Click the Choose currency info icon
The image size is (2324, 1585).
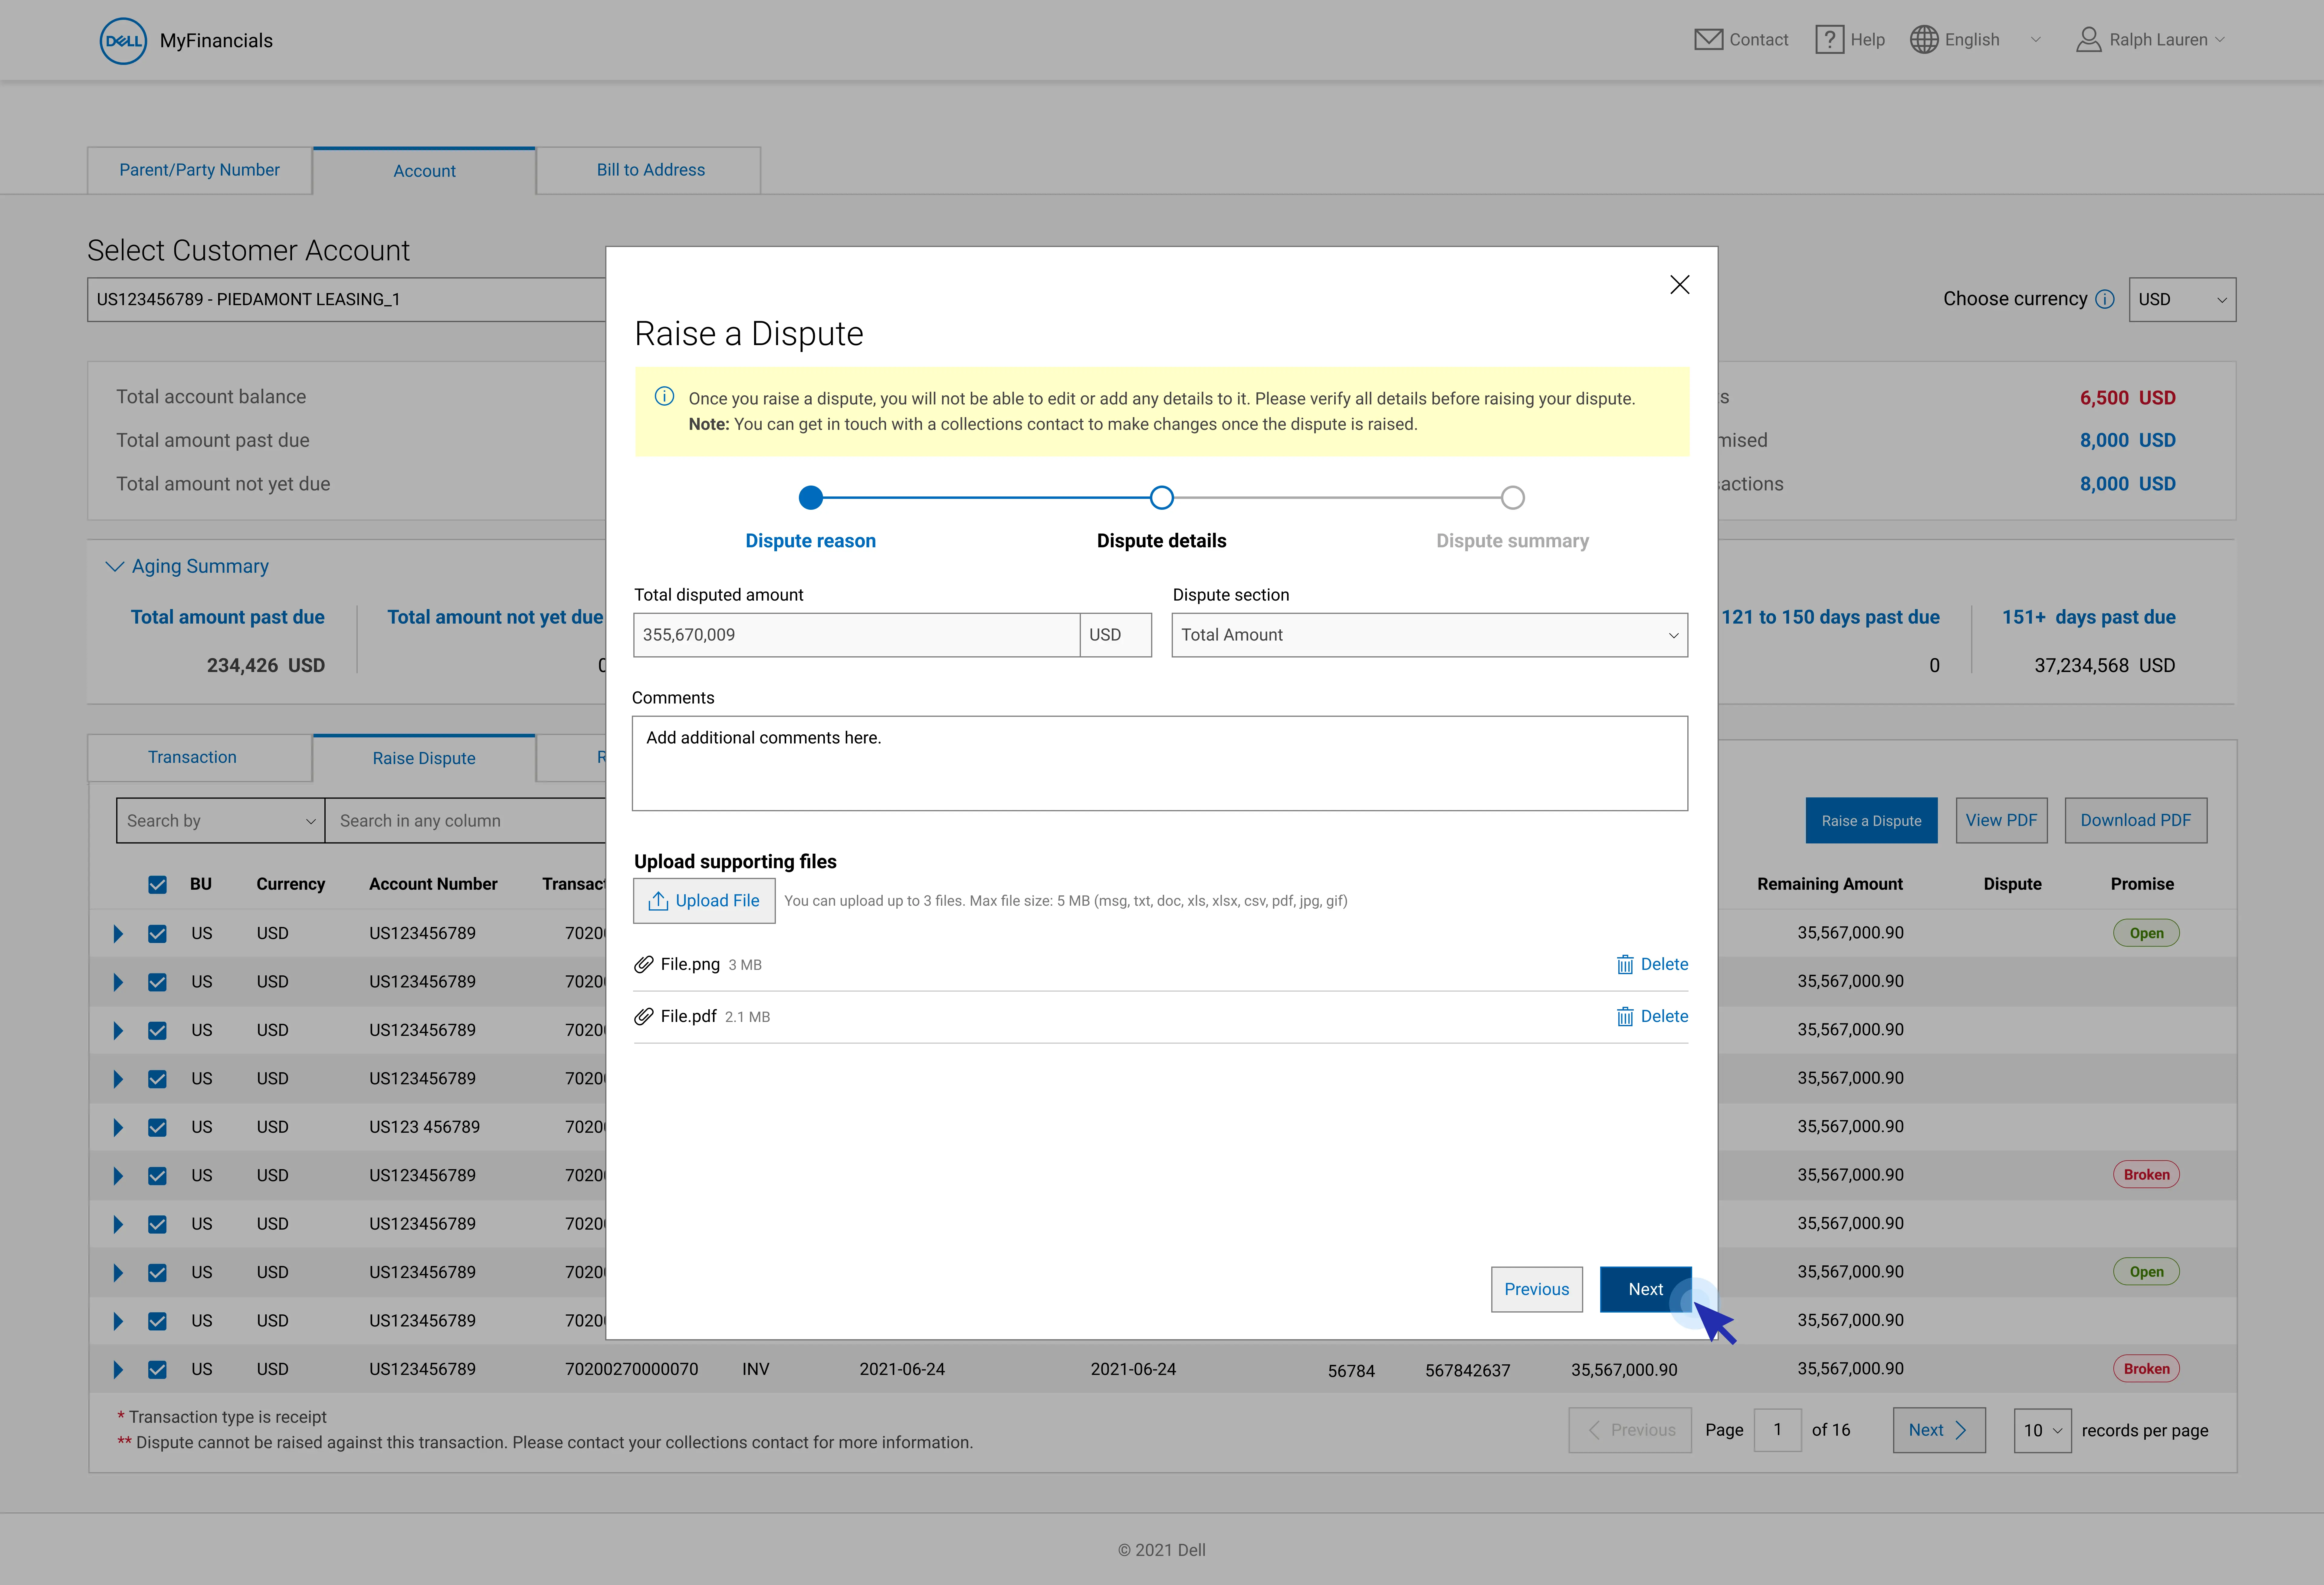[2105, 299]
